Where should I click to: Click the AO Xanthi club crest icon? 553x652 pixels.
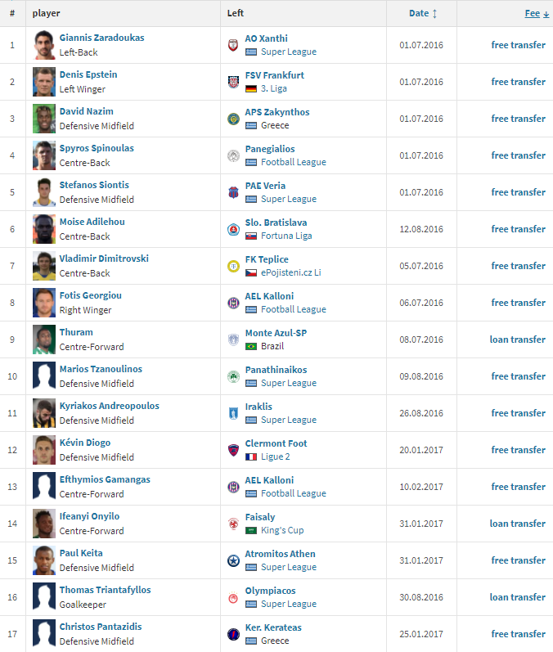coord(233,45)
